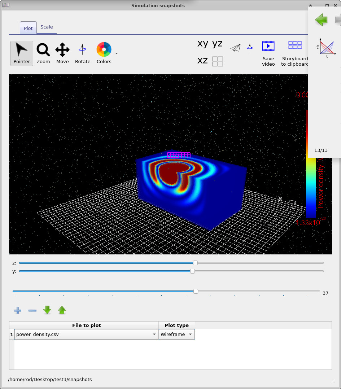This screenshot has width=341, height=389.
Task: Select the Move tool
Action: (62, 53)
